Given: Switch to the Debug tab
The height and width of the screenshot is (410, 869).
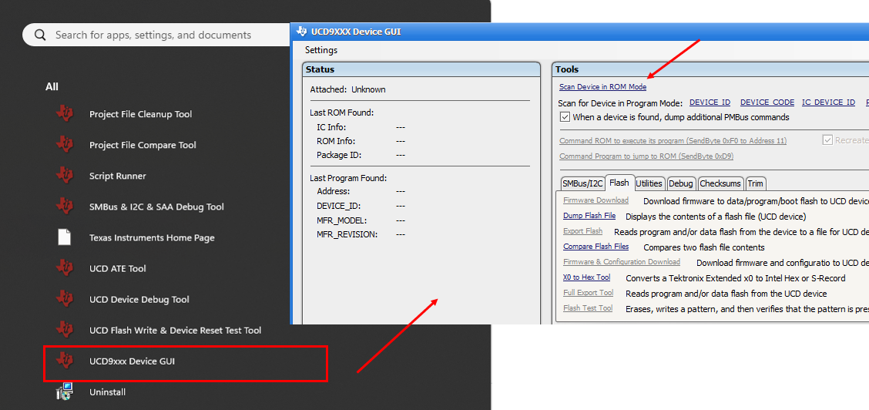Looking at the screenshot, I should click(x=680, y=183).
